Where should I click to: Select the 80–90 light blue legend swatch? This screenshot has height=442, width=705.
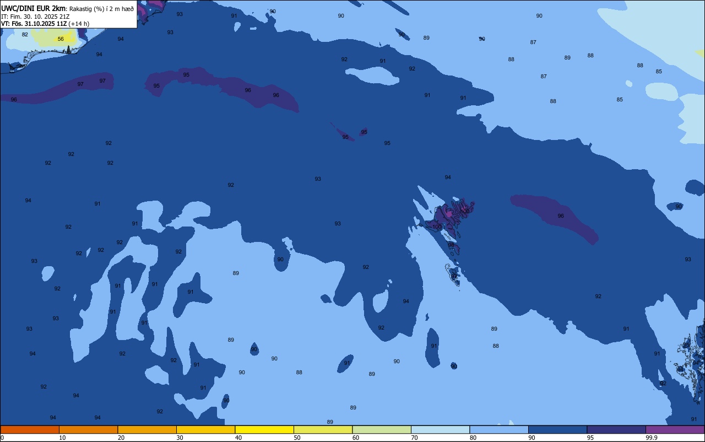pyautogui.click(x=499, y=429)
